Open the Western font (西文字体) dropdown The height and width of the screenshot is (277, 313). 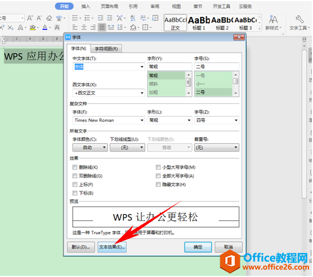pyautogui.click(x=142, y=93)
